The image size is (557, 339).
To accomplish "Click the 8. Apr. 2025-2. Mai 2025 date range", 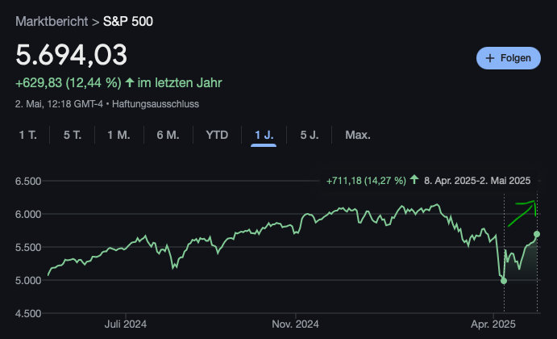I will (477, 181).
